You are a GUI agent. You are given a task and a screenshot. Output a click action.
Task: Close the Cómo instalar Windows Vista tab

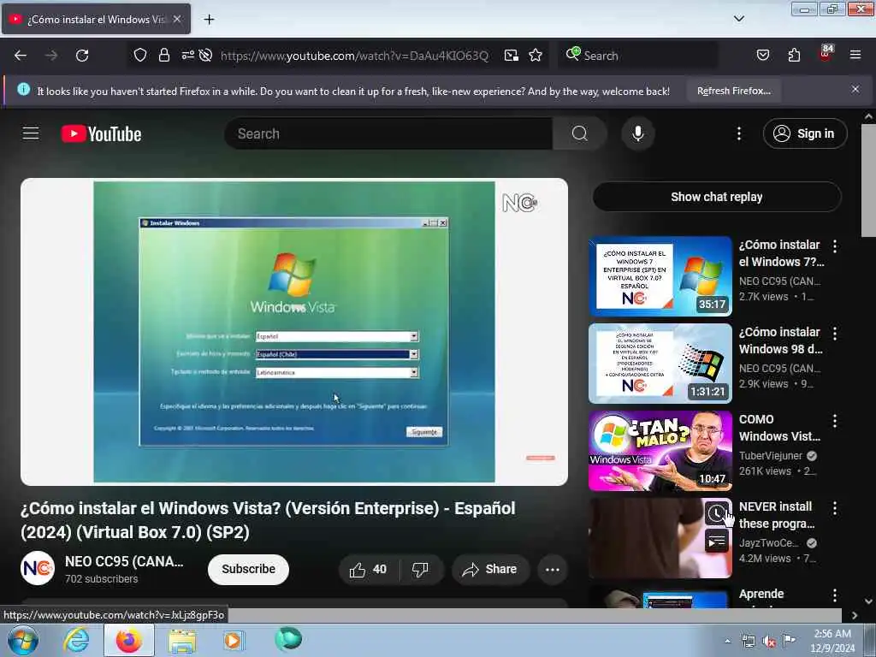coord(177,19)
